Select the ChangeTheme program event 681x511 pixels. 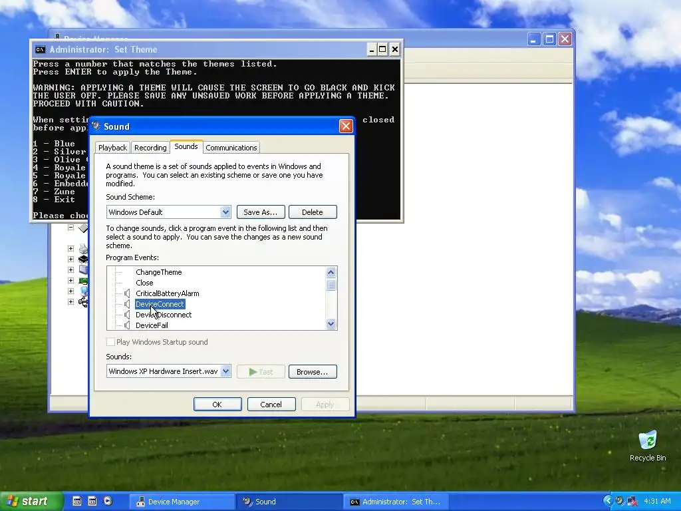pos(158,272)
